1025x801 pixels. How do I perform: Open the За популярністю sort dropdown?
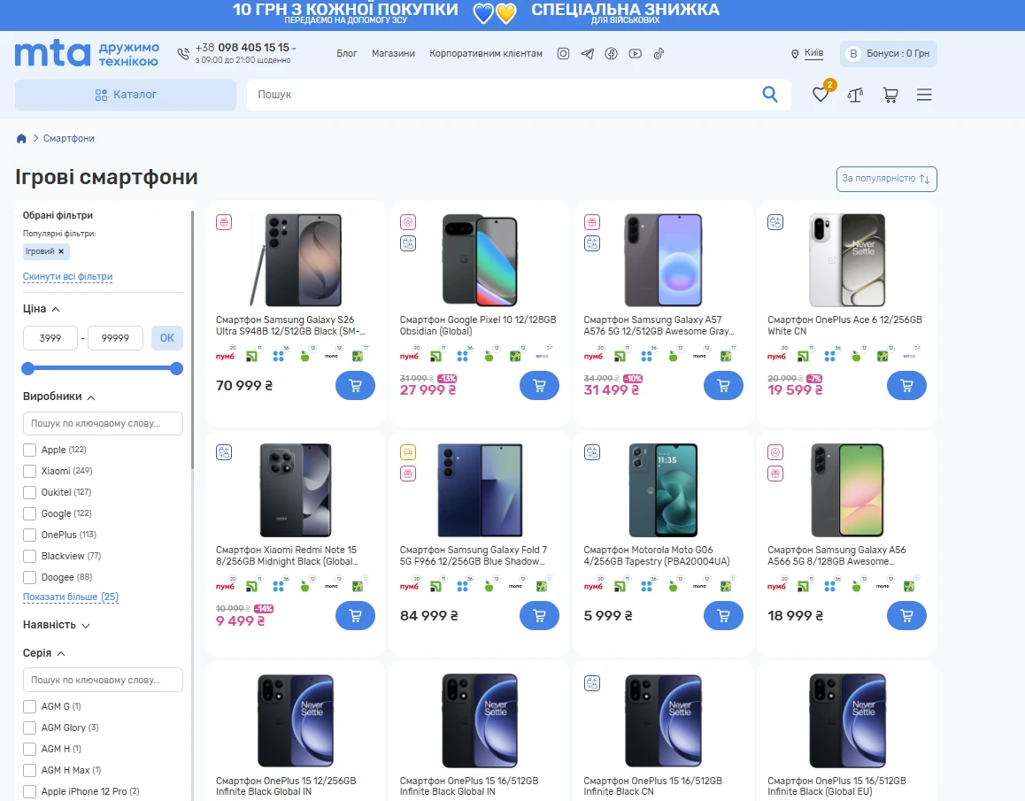(x=886, y=179)
